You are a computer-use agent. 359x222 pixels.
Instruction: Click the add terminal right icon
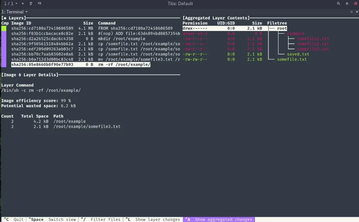point(31,4)
